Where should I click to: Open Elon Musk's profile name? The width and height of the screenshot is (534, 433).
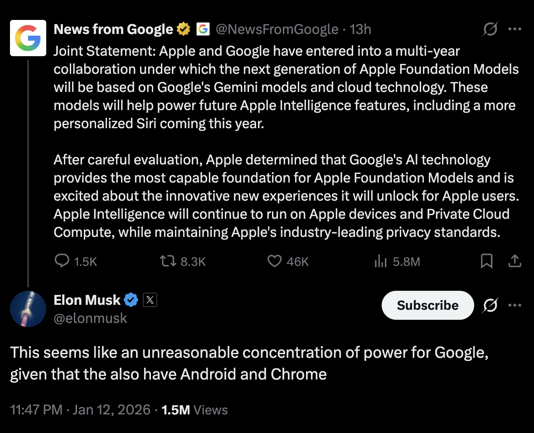click(x=87, y=300)
